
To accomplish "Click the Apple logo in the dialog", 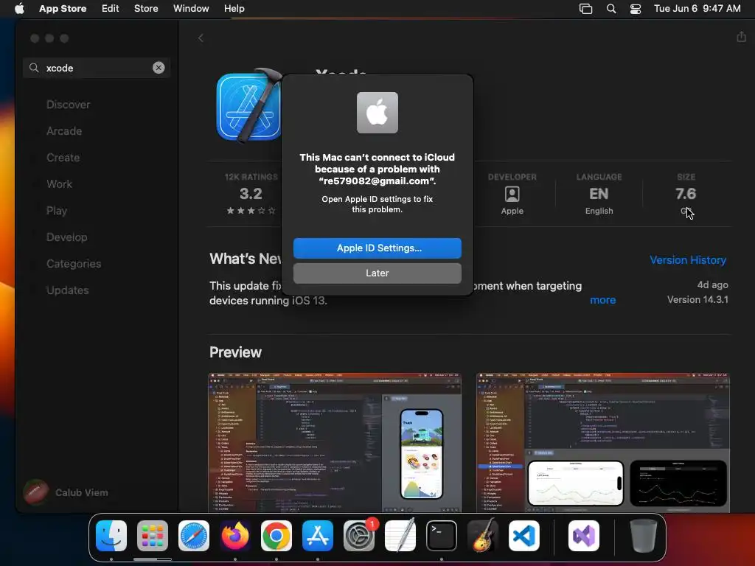I will point(377,113).
